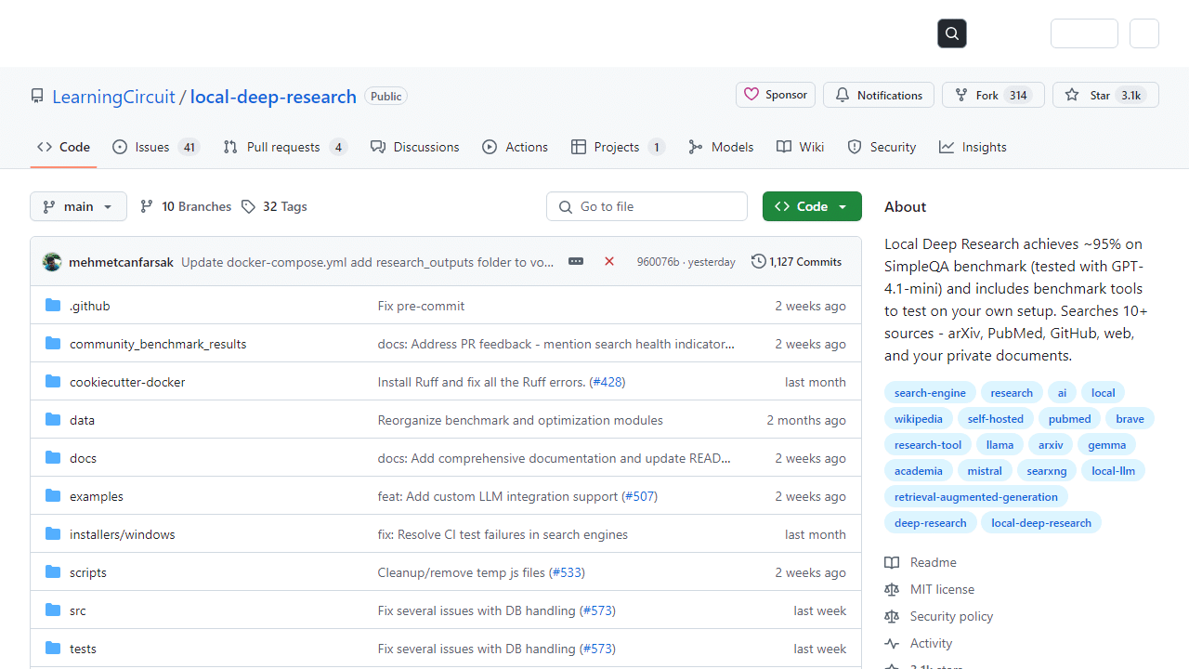The height and width of the screenshot is (669, 1189).
Task: Open the scripts folder
Action: coord(88,572)
